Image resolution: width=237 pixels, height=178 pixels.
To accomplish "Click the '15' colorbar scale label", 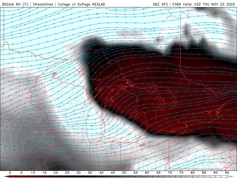I will (x=44, y=173).
